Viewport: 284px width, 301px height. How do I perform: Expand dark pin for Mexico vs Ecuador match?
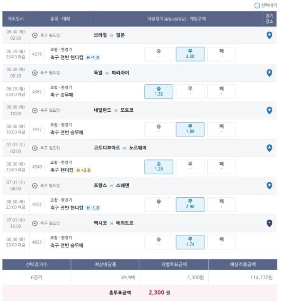point(269,223)
